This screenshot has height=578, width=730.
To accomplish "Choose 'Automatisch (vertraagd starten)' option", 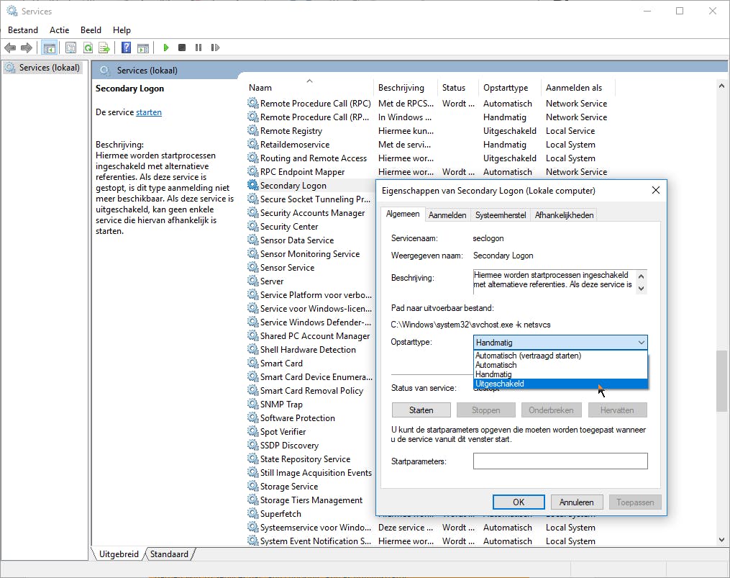I will 528,356.
